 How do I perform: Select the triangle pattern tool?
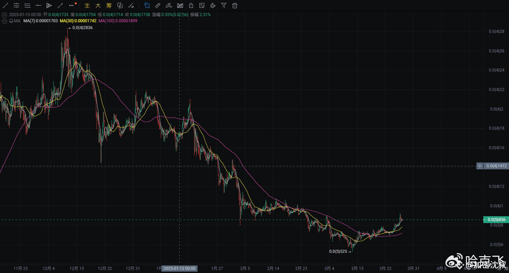[49, 5]
